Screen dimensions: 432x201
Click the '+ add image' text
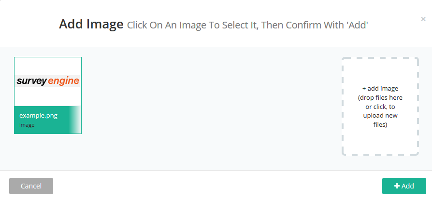(x=380, y=88)
